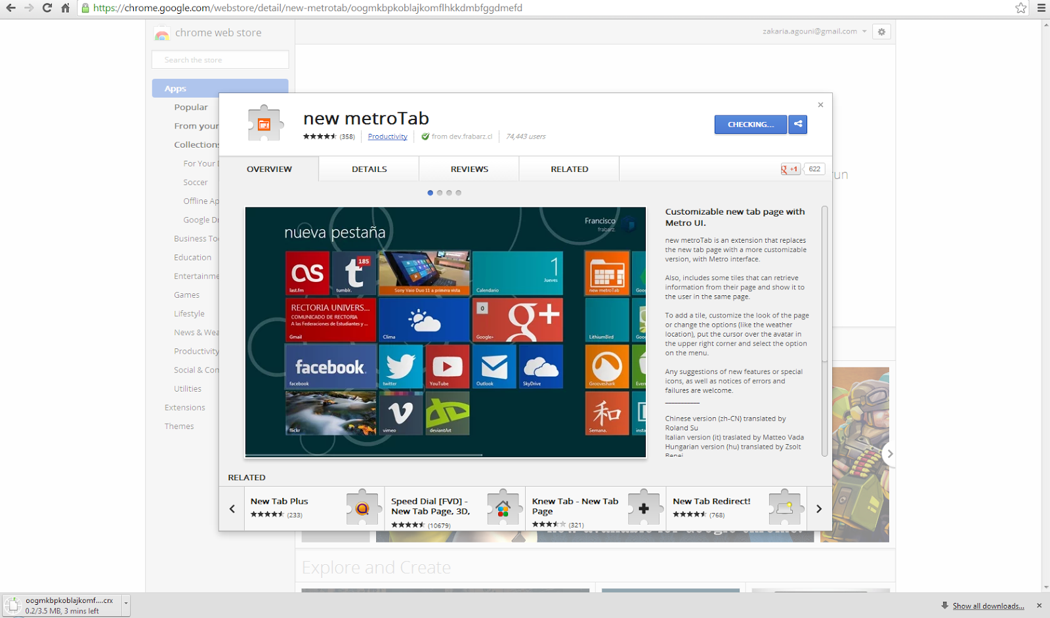Click the Google +1 button

click(x=790, y=169)
